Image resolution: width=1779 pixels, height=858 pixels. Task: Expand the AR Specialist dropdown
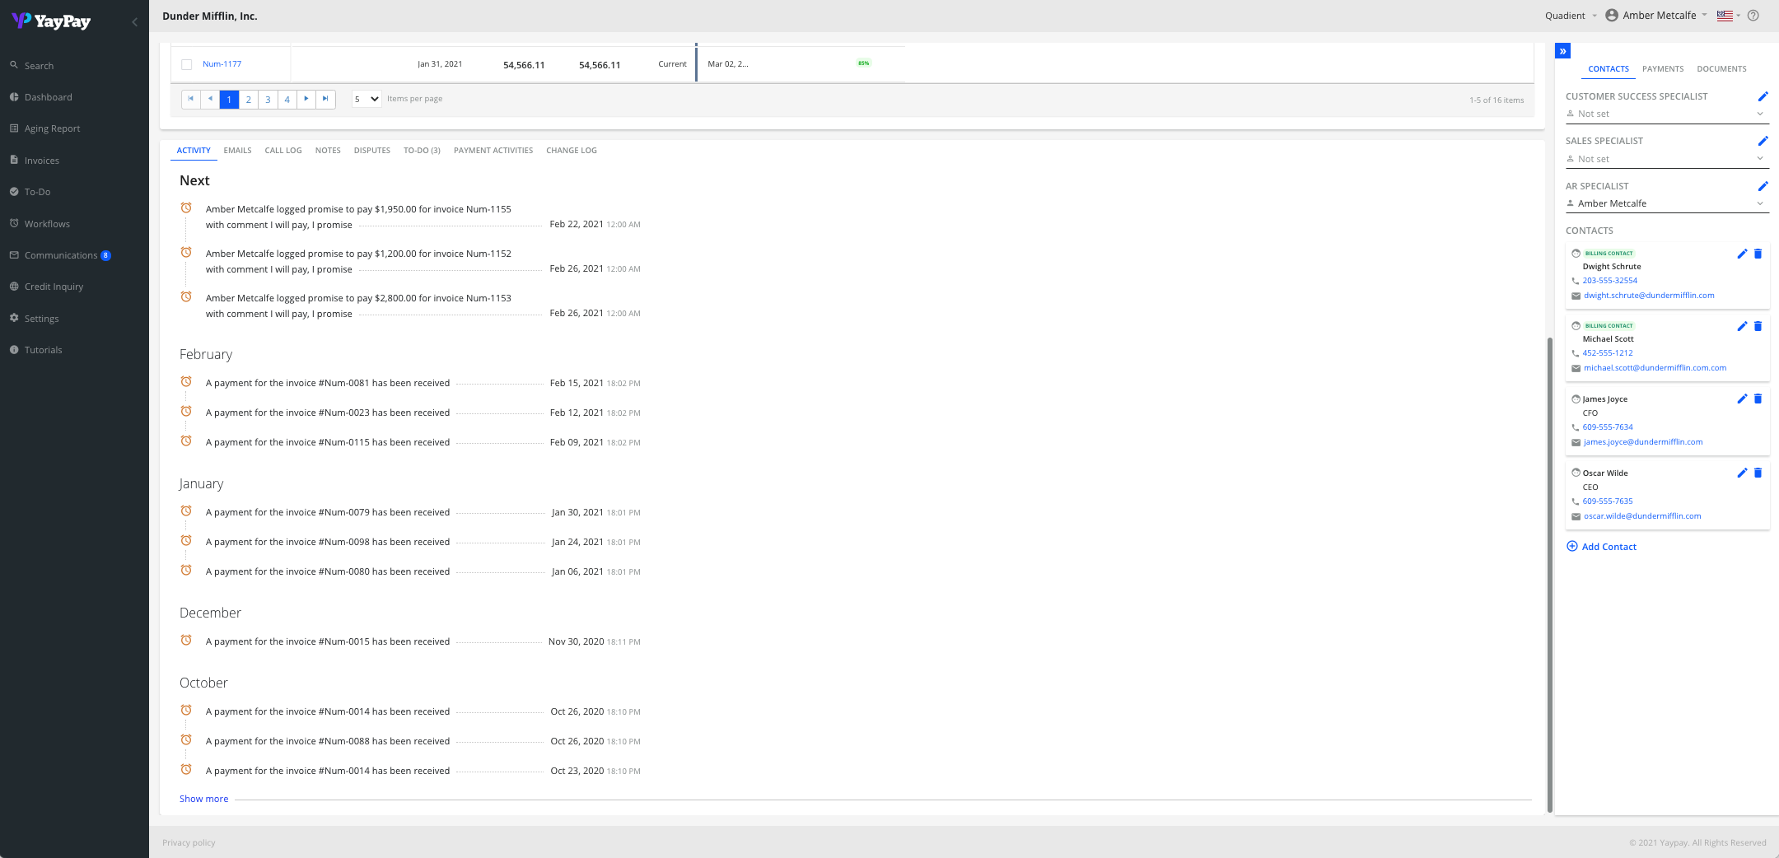1760,203
